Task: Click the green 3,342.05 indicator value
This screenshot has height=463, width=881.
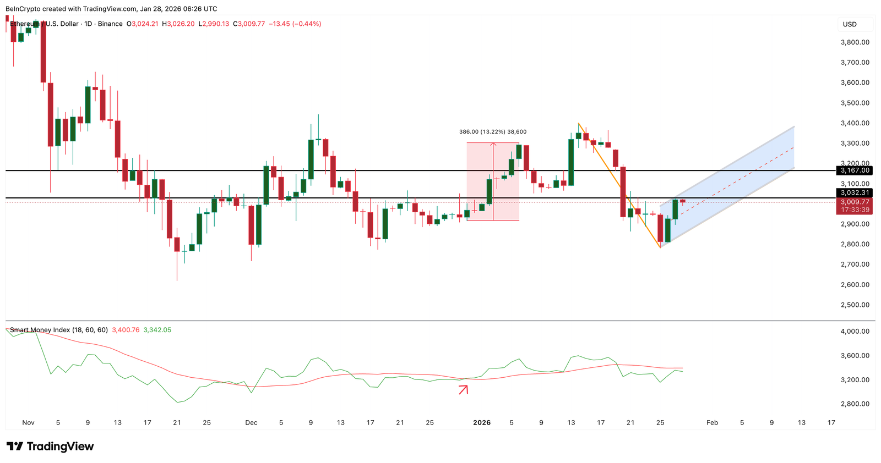Action: tap(157, 330)
